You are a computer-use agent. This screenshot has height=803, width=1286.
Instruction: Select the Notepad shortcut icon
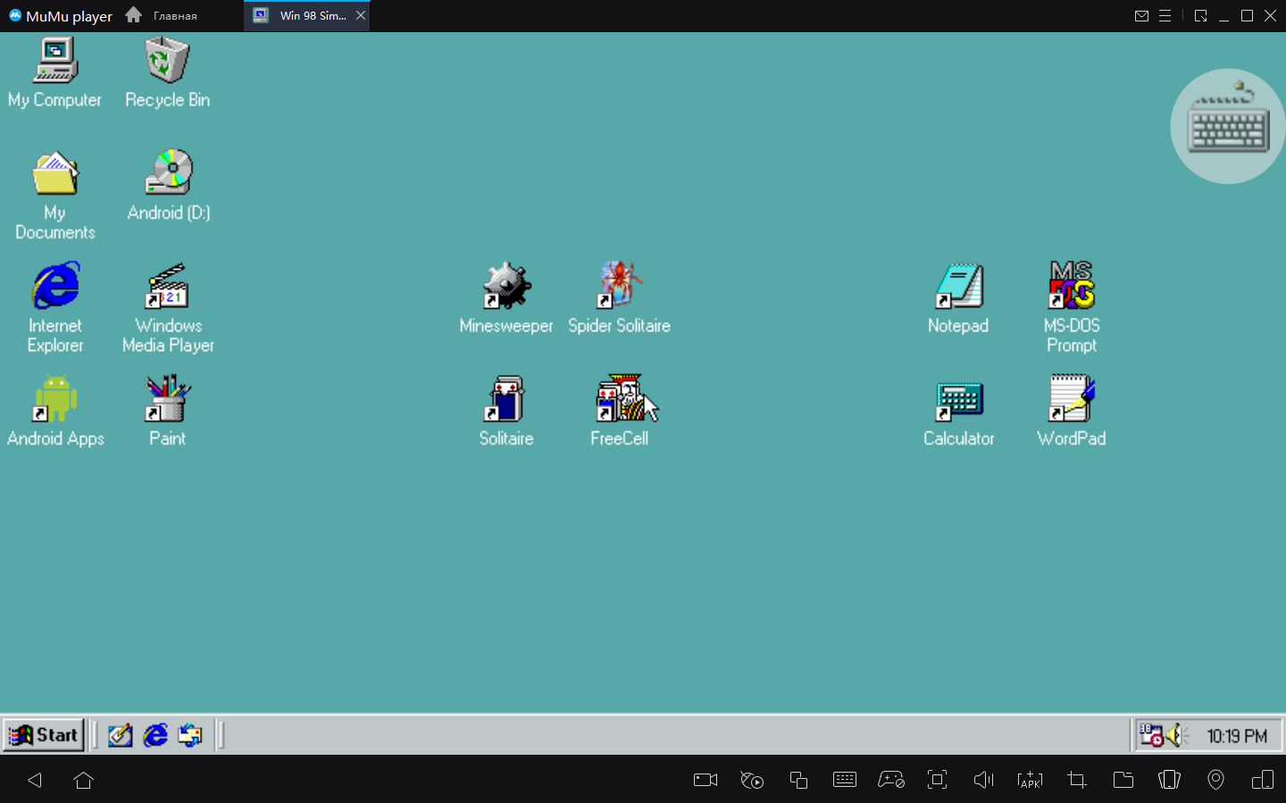[959, 286]
